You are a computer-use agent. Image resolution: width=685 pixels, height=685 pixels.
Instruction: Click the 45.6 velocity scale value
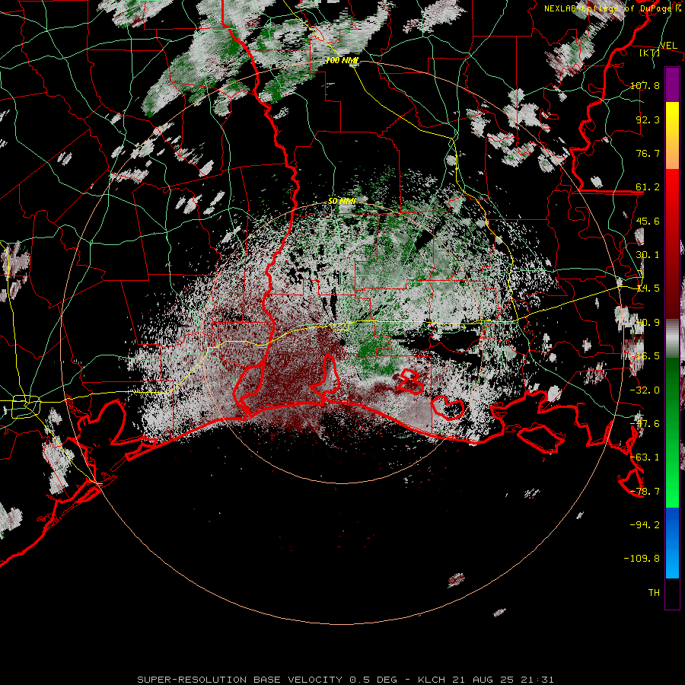click(648, 221)
